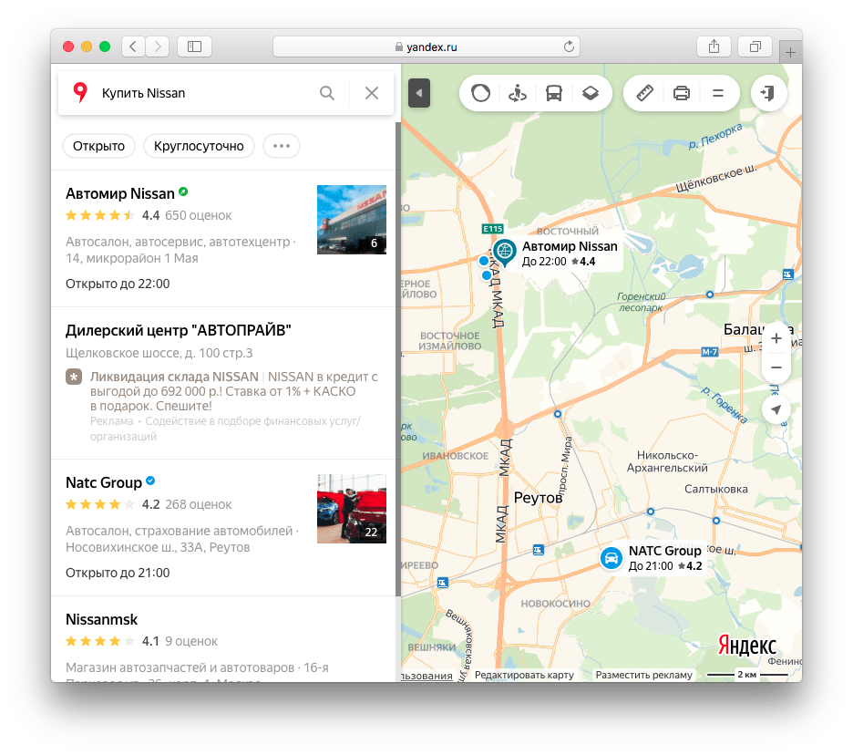Apply the "Открыто" filter
Image resolution: width=853 pixels, height=755 pixels.
[x=98, y=146]
